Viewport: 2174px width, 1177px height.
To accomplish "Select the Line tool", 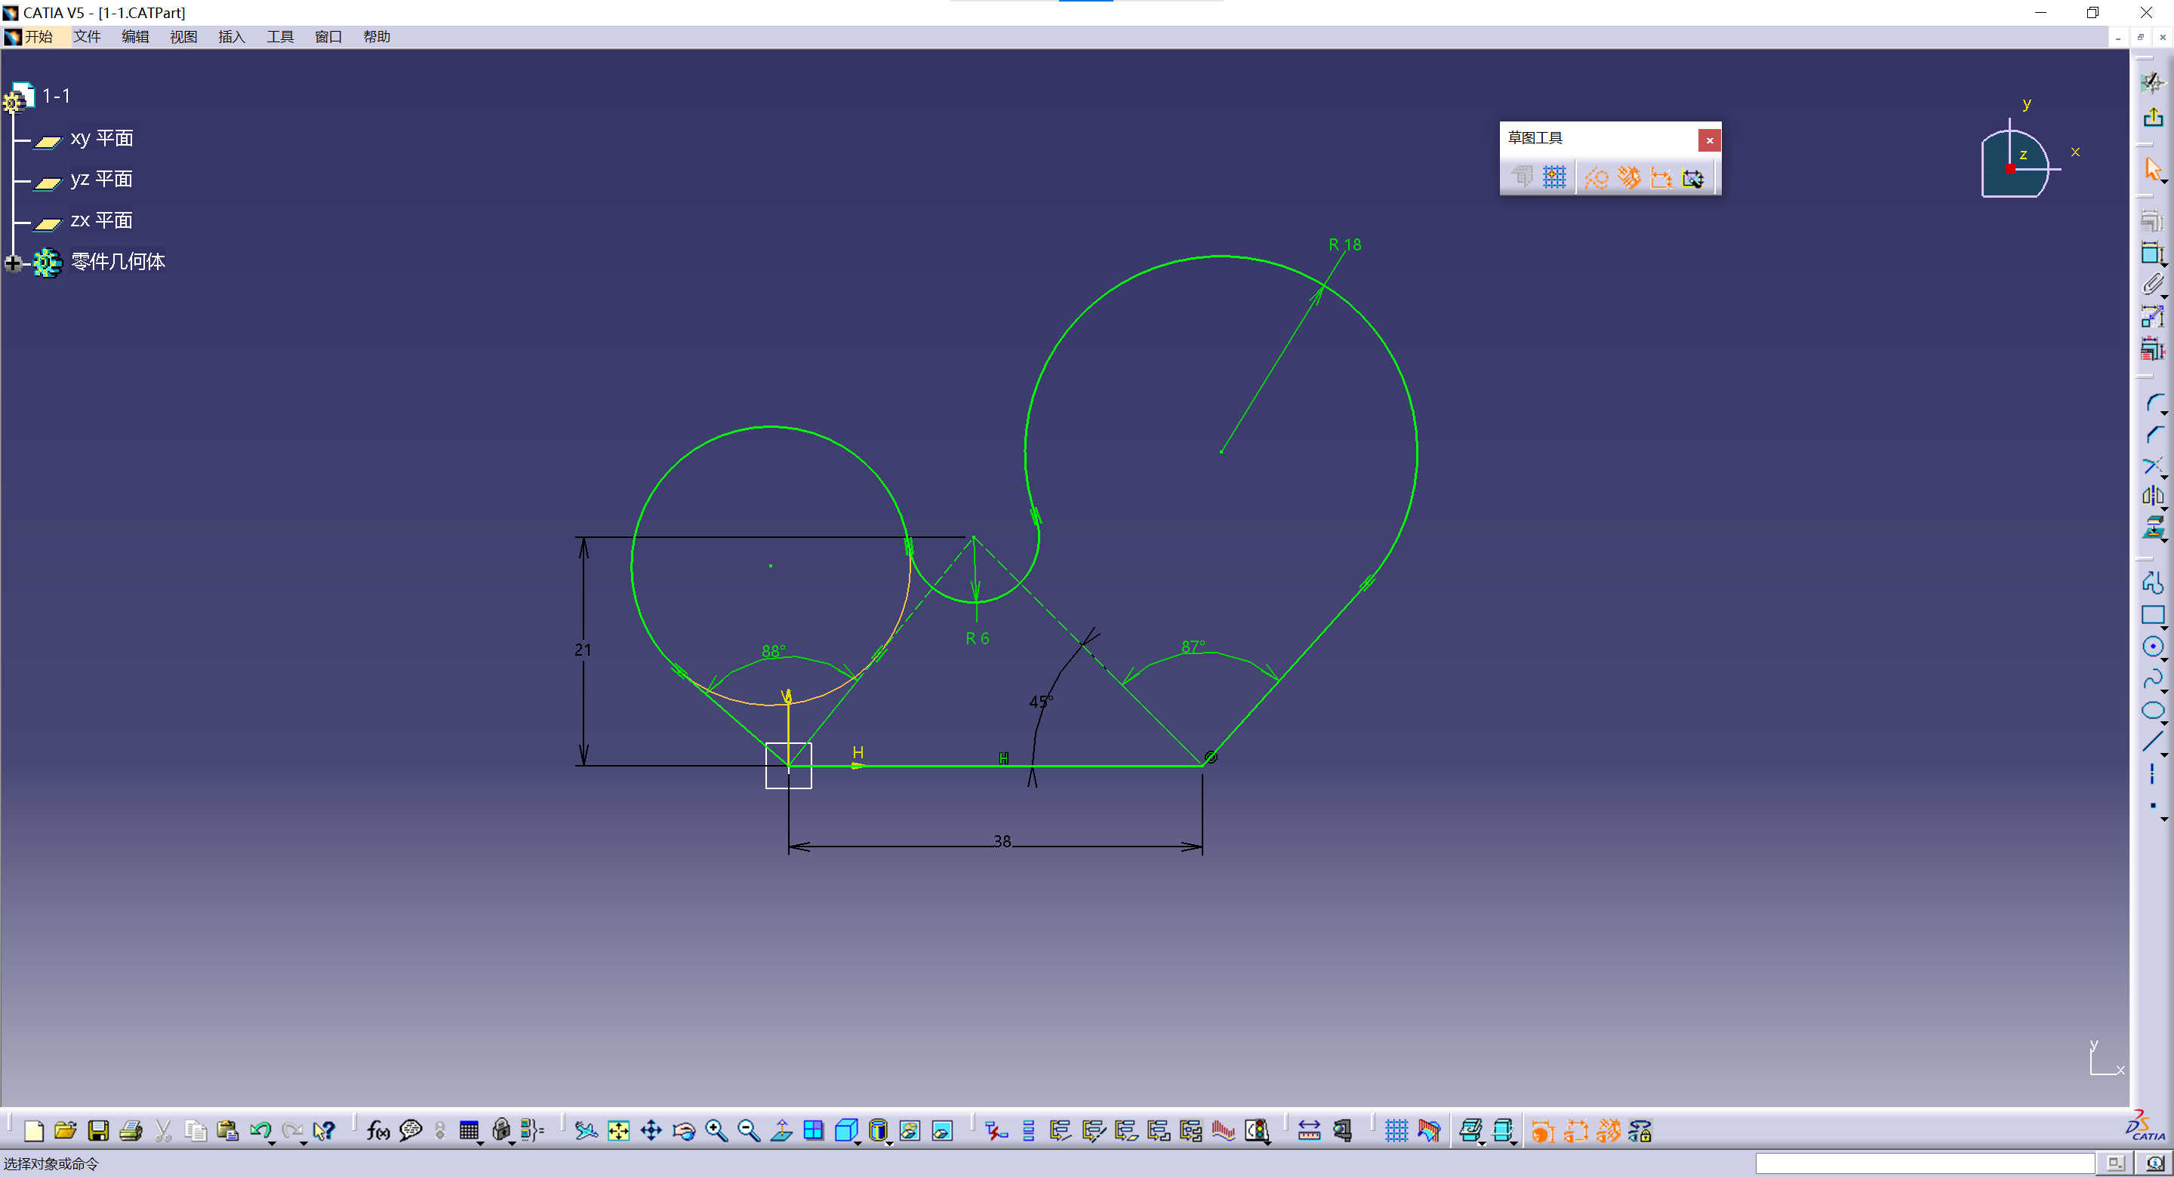I will tap(2152, 742).
